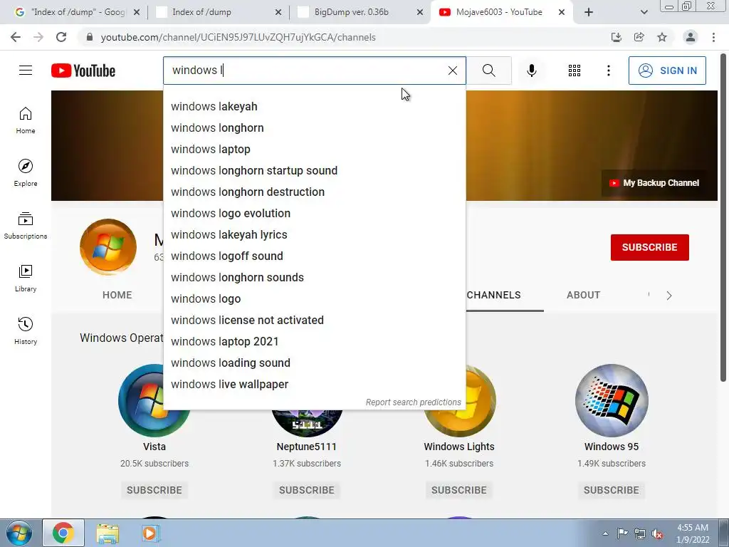Open the channel HOME tab
The height and width of the screenshot is (547, 729).
[117, 295]
